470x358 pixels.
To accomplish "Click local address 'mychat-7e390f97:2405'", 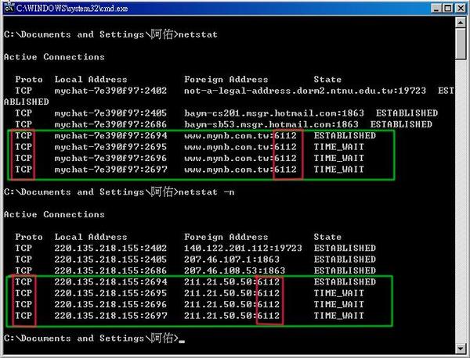I will (x=110, y=113).
